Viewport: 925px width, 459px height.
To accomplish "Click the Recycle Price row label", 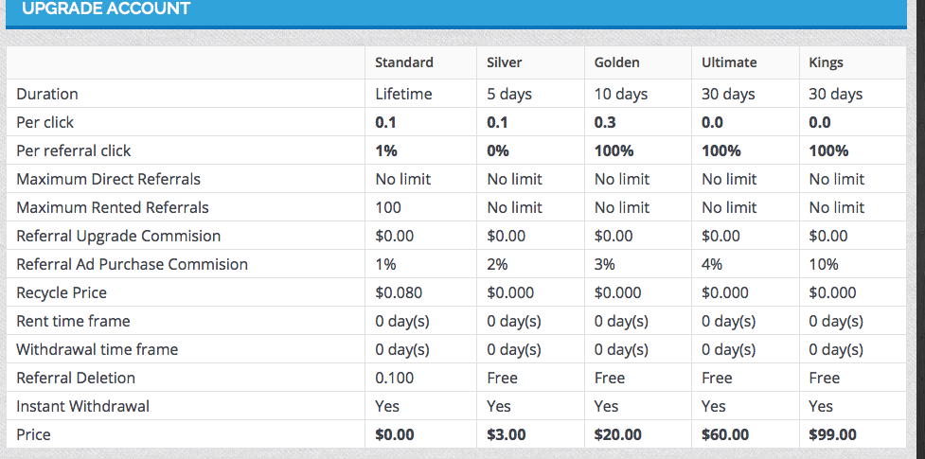I will click(62, 292).
